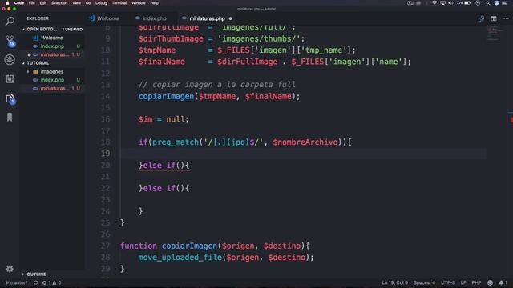
Task: Click on the $im = null; statement
Action: click(164, 119)
